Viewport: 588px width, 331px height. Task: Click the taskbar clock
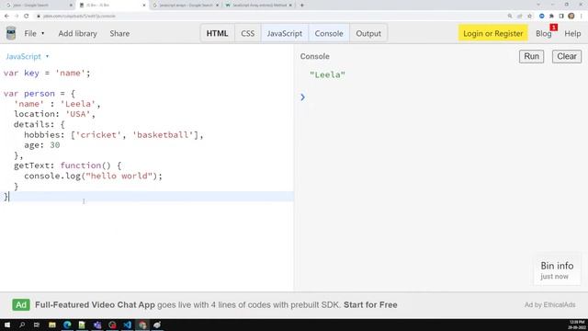point(577,325)
